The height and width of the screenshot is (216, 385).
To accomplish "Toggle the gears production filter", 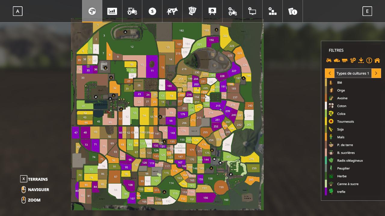I will [353, 60].
